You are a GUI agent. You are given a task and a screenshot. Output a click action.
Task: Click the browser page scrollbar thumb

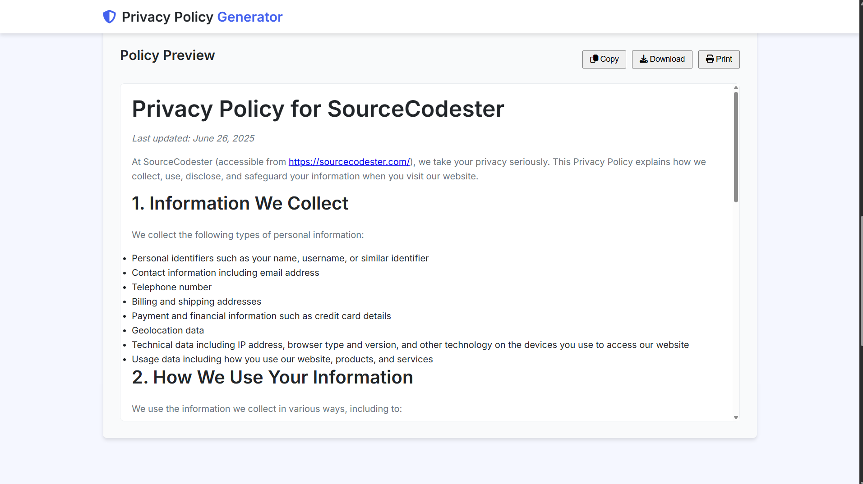coord(861,280)
